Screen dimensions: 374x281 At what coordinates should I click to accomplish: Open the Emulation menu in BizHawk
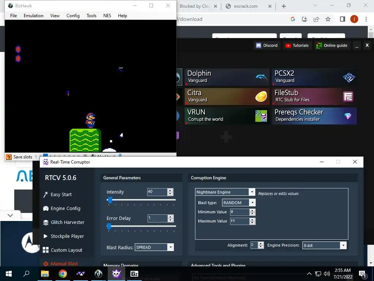[33, 15]
